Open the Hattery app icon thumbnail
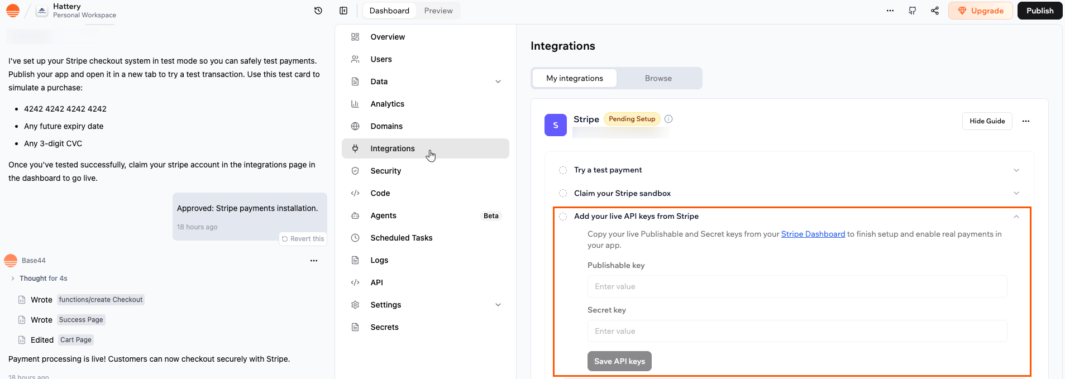This screenshot has width=1065, height=379. pos(42,11)
